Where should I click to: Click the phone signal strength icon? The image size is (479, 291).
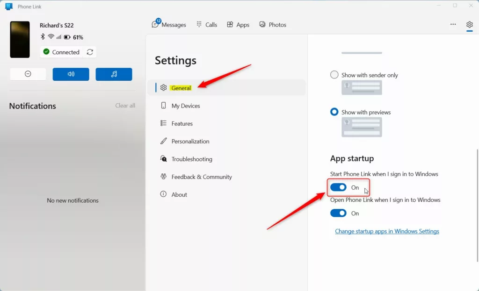(58, 37)
